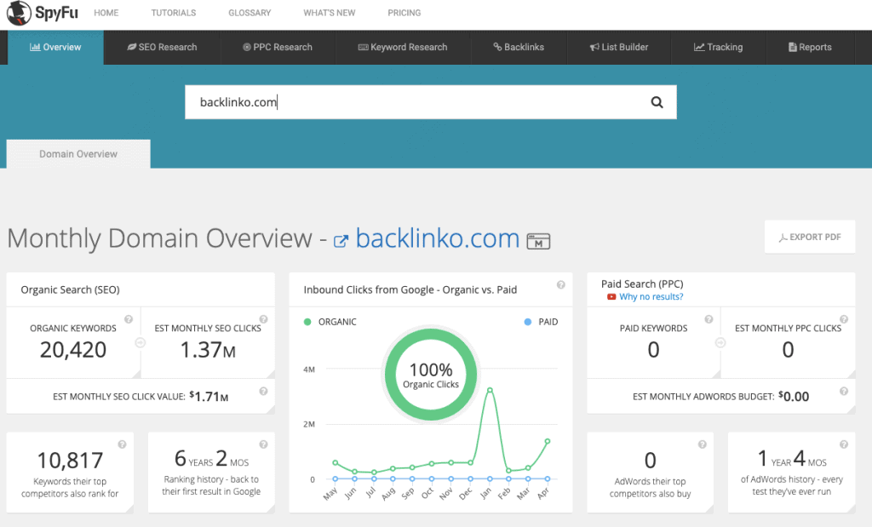Image resolution: width=872 pixels, height=527 pixels.
Task: Click the Export PDF button
Action: click(810, 237)
